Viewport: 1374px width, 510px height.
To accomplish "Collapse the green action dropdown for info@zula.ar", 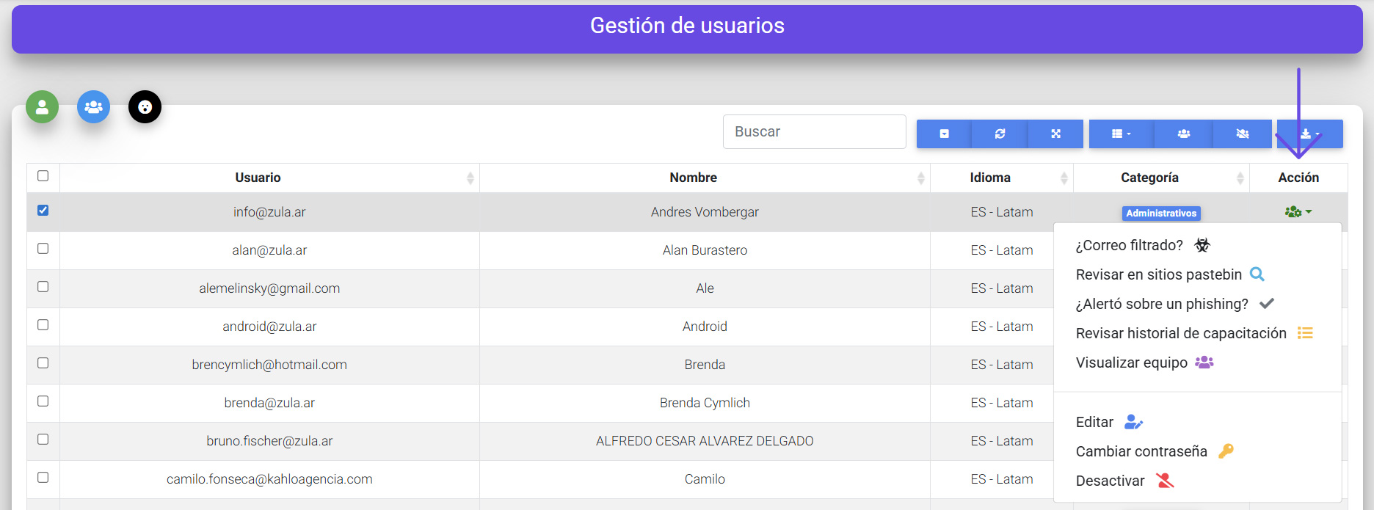I will tap(1298, 212).
